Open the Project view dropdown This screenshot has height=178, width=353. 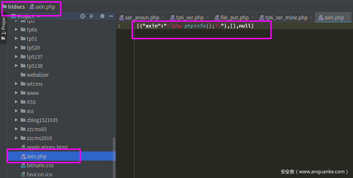coord(38,16)
